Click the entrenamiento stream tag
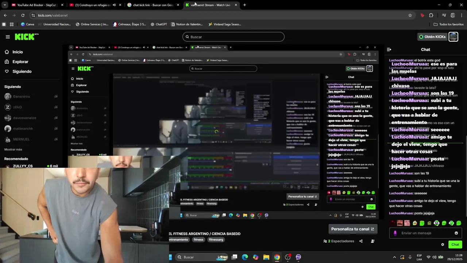 pyautogui.click(x=179, y=240)
